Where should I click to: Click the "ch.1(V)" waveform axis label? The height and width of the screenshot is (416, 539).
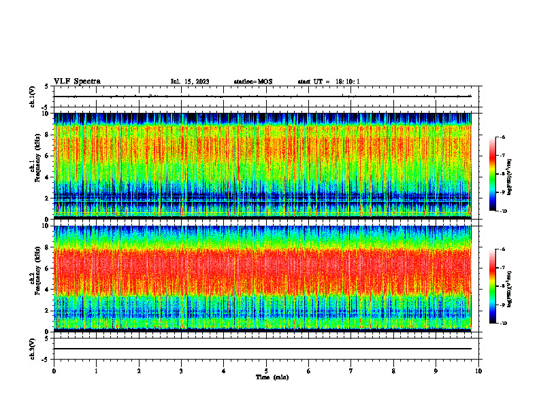point(33,97)
